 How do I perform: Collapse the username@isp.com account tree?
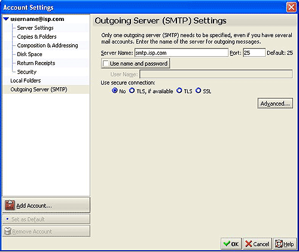coord(6,19)
